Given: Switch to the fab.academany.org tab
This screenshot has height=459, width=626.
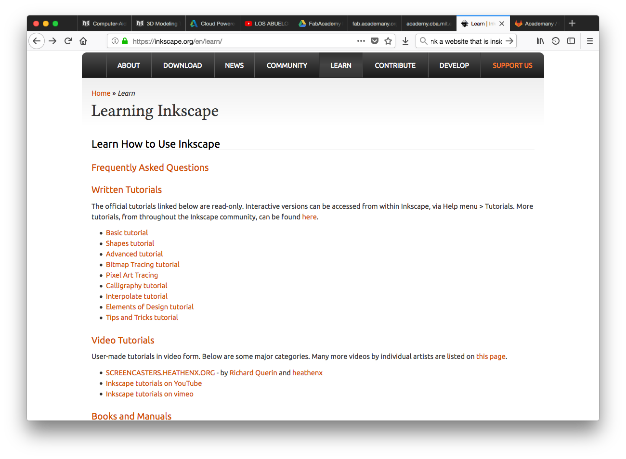Looking at the screenshot, I should 374,24.
